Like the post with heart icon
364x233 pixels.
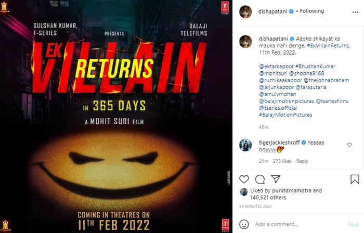244,179
